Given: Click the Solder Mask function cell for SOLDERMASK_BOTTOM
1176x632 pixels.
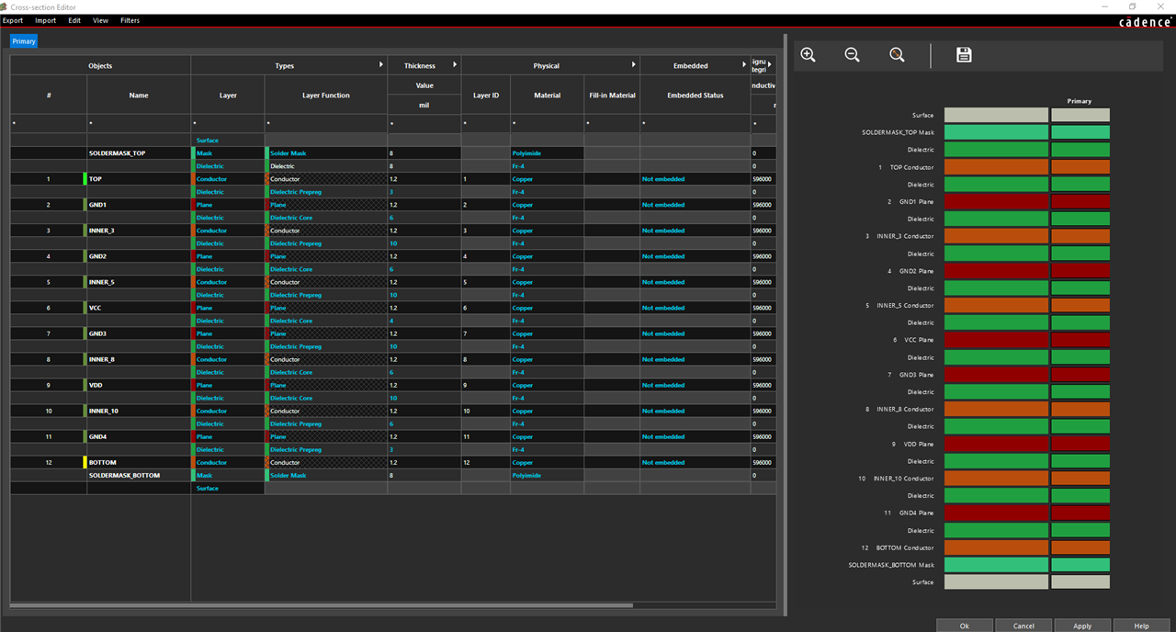Looking at the screenshot, I should pos(326,475).
